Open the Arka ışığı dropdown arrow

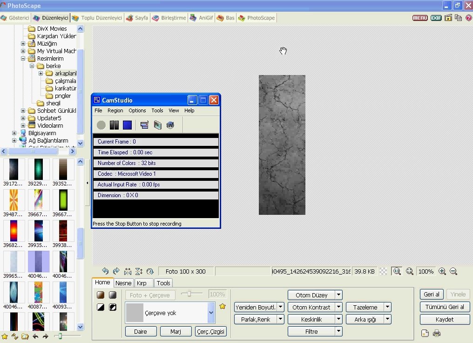[388, 319]
